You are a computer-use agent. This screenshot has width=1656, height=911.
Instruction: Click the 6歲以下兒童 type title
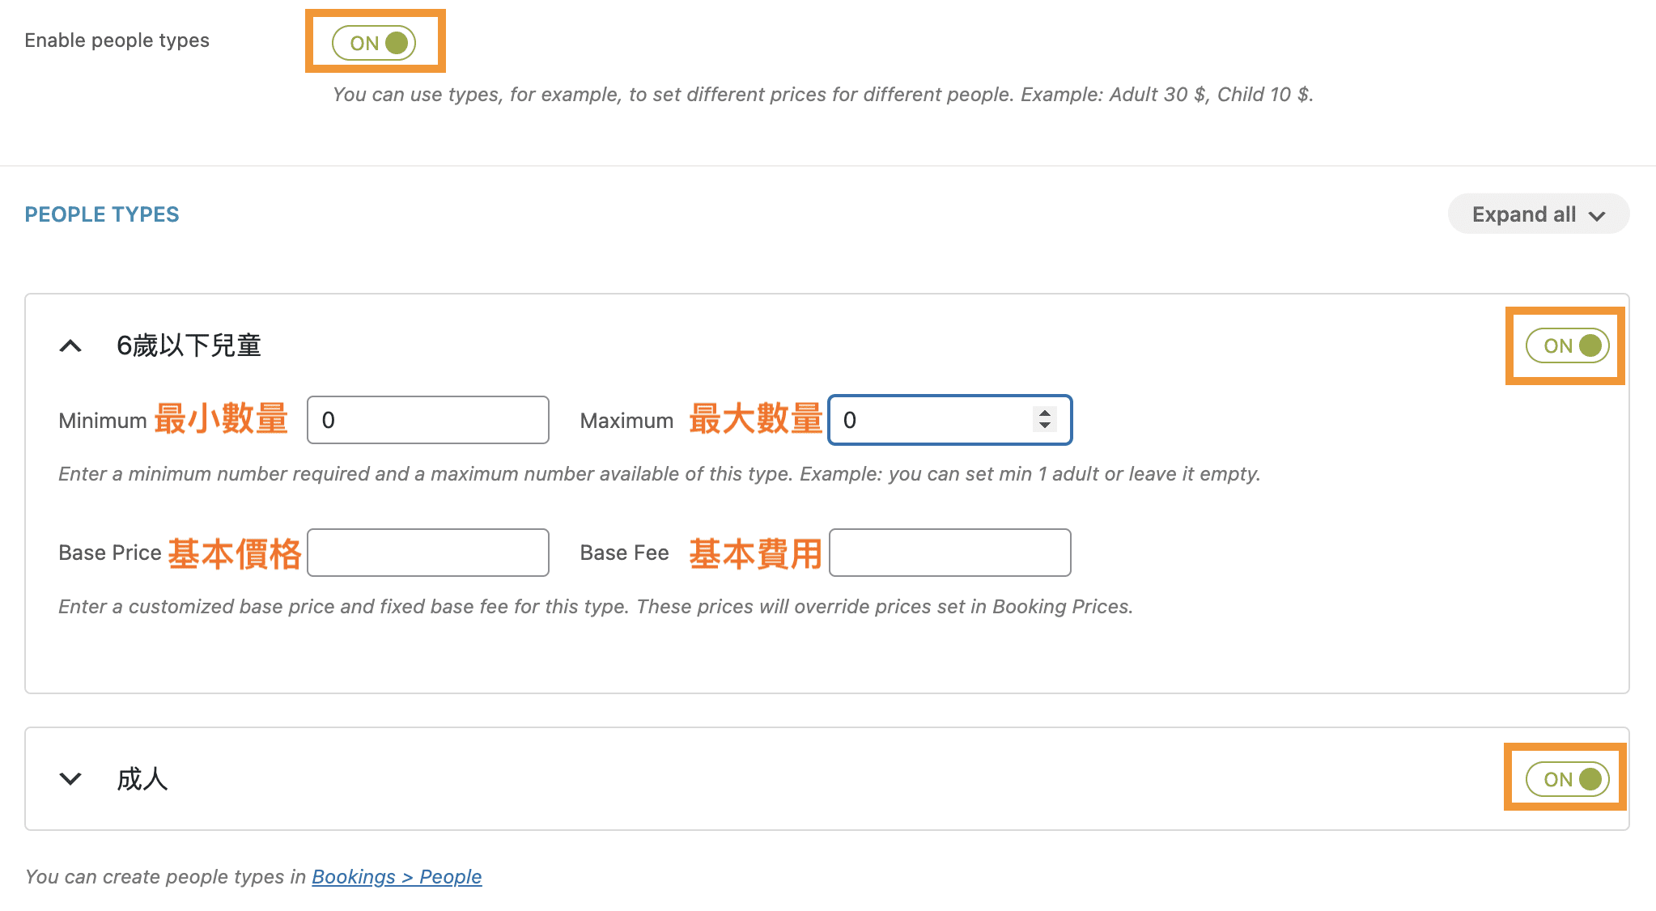coord(189,346)
